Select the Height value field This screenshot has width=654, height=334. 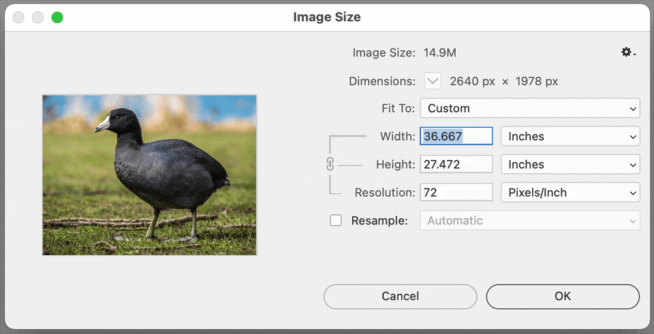456,165
